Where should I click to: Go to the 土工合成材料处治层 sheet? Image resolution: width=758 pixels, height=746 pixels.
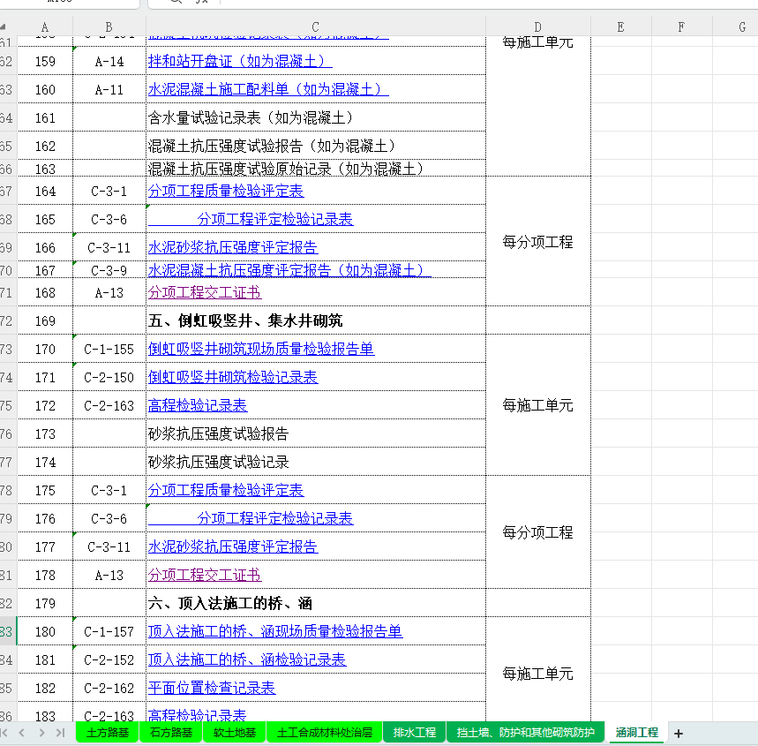tap(324, 733)
